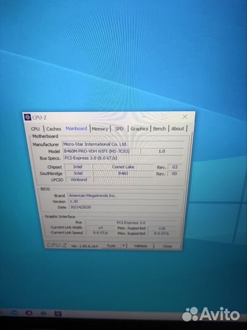Close the CPU-Z window with X
247x330 pixels.
(x=185, y=117)
